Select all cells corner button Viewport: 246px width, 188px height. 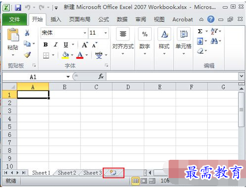click(10, 87)
